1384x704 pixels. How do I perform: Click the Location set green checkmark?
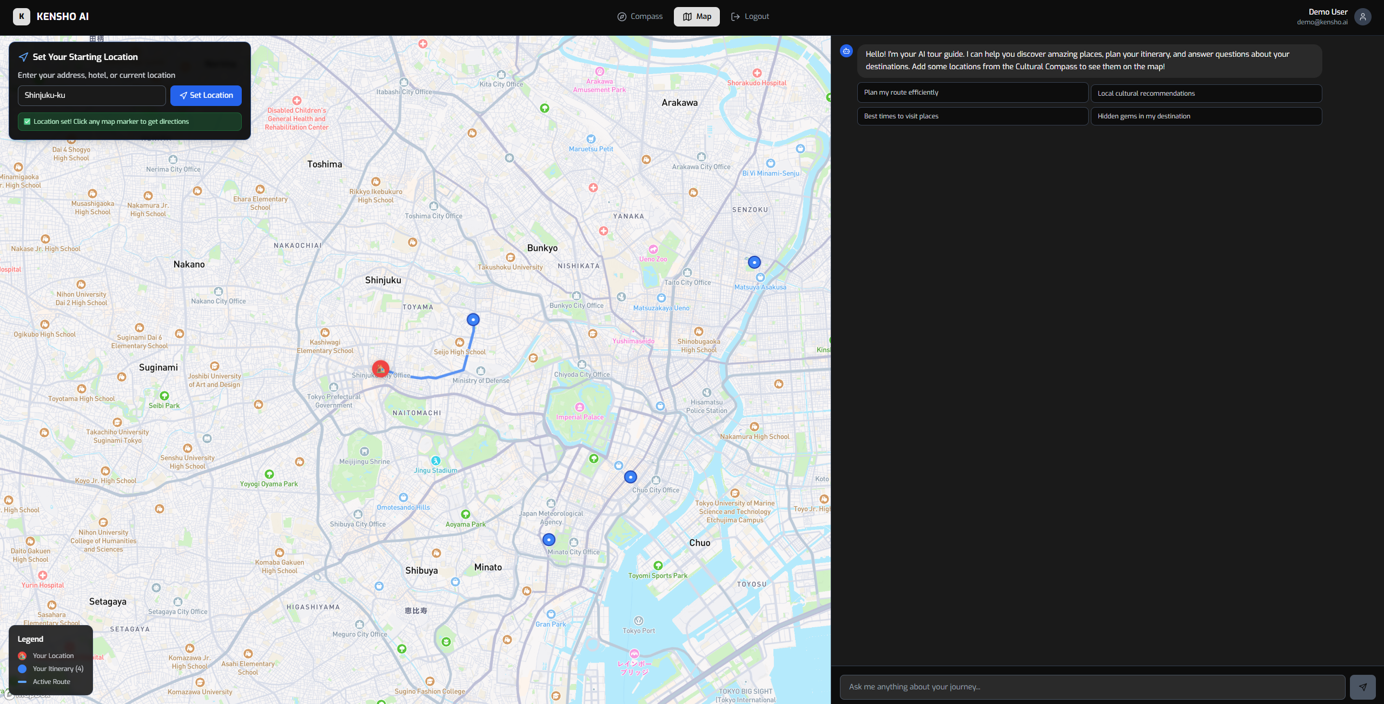(x=27, y=122)
